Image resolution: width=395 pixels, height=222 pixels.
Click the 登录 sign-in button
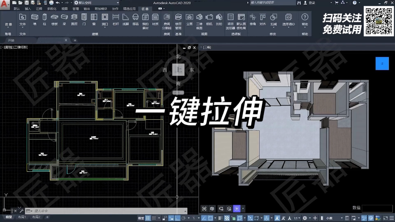click(309, 3)
